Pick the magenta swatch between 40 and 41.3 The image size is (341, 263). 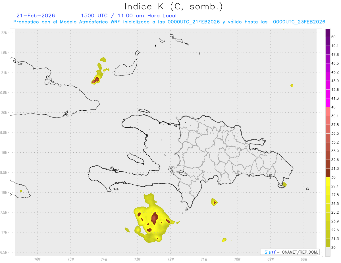click(x=328, y=103)
